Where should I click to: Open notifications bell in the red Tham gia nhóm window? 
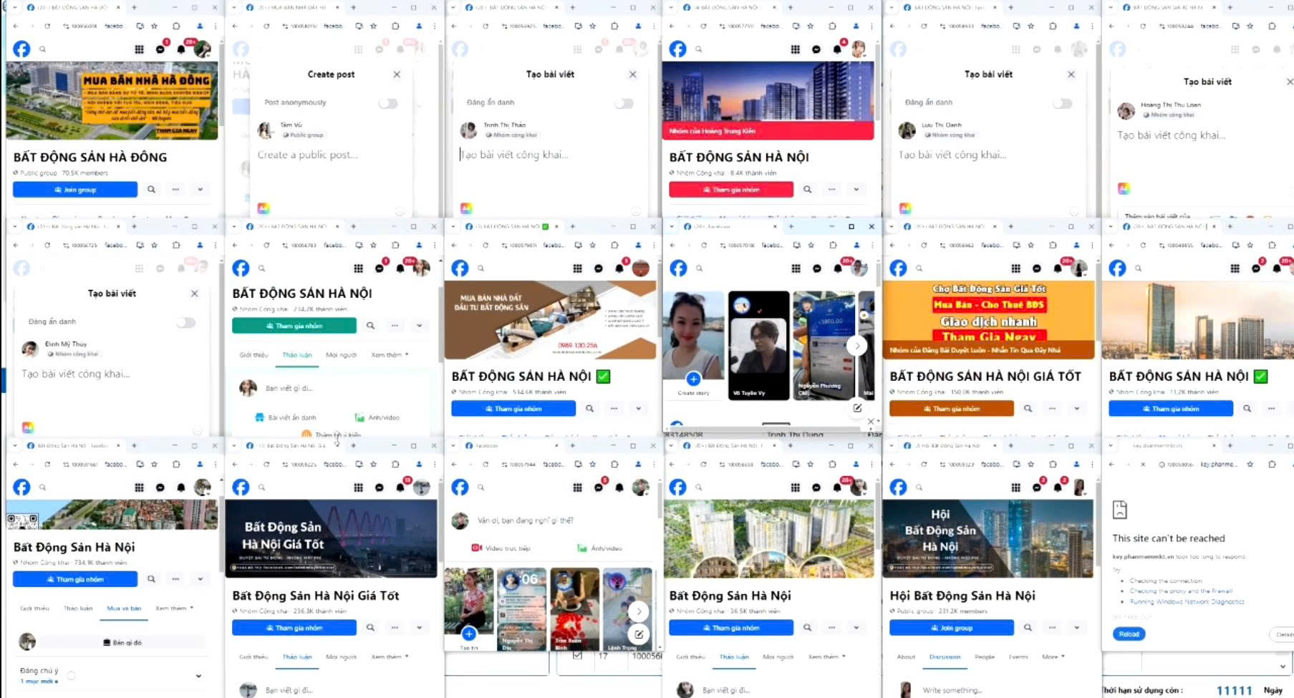click(x=837, y=49)
